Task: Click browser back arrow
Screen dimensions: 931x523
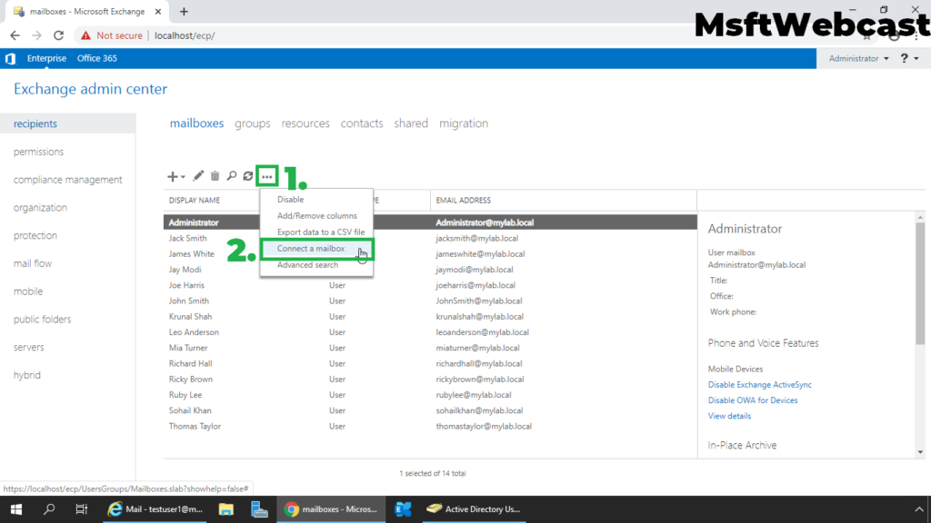Action: (15, 35)
